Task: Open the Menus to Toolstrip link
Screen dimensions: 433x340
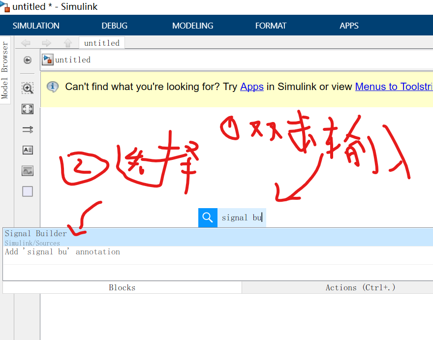Action: tap(394, 87)
